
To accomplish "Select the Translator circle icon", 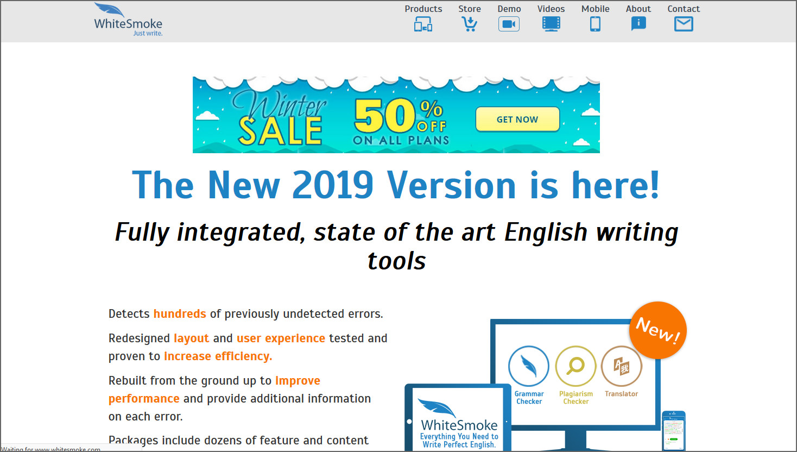I will (622, 366).
